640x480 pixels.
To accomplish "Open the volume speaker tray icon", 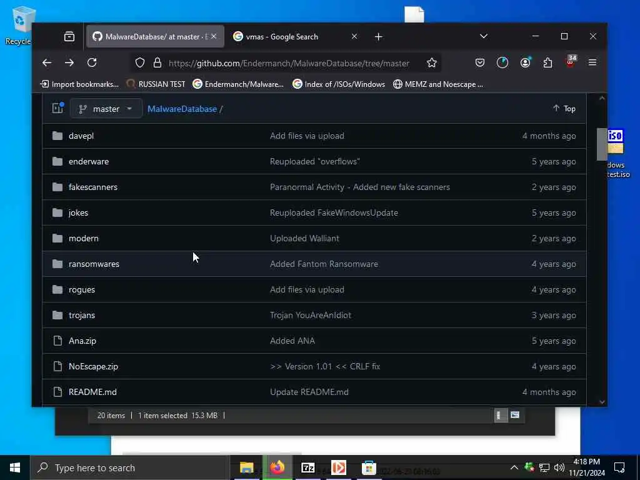I will 559,467.
